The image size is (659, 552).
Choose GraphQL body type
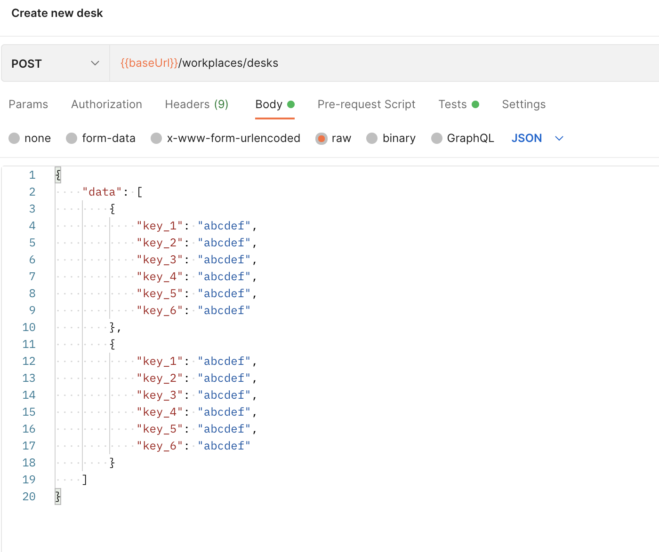(x=437, y=138)
